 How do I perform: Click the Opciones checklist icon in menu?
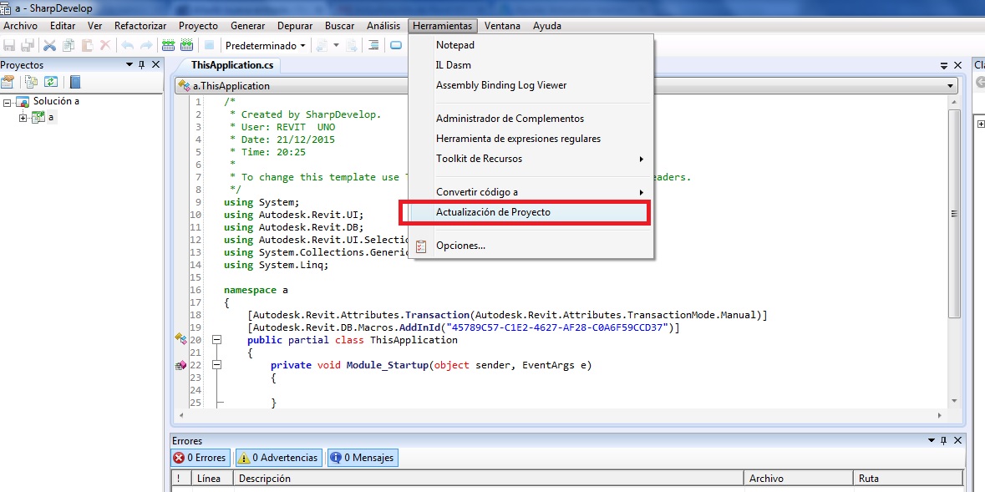coord(421,246)
